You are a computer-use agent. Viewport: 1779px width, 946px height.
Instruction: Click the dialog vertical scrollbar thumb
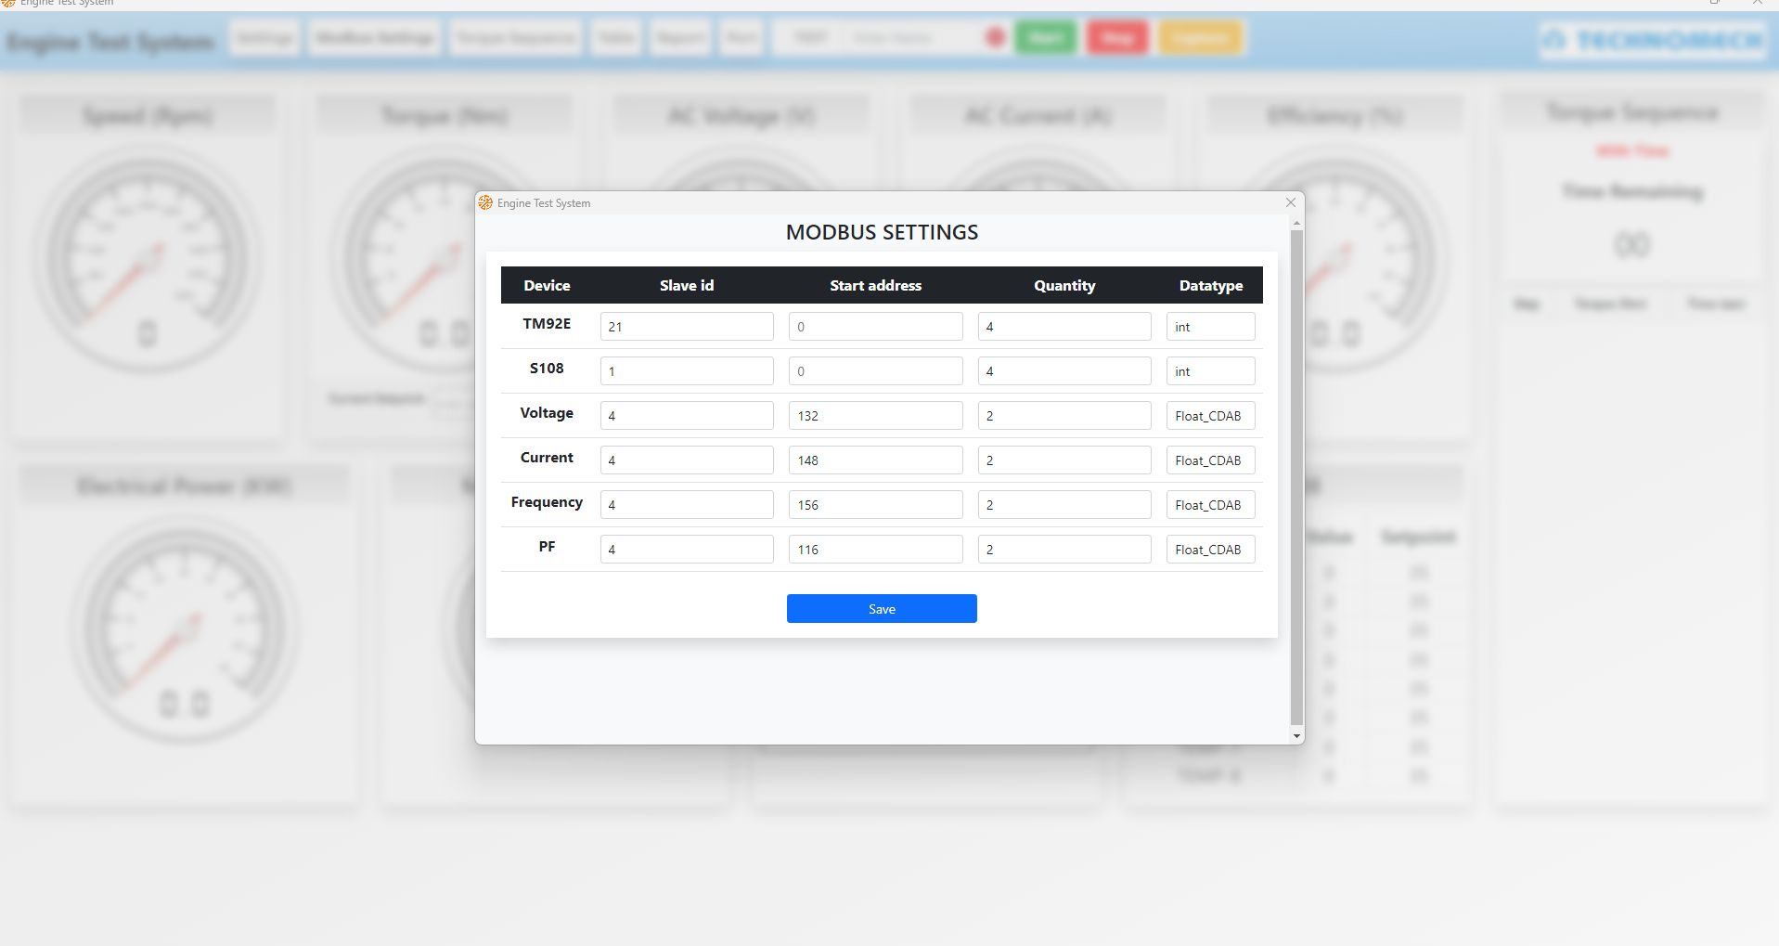pyautogui.click(x=1296, y=477)
